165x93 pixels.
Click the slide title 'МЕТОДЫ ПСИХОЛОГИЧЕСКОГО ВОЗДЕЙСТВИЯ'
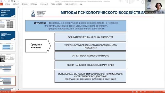click(103, 13)
